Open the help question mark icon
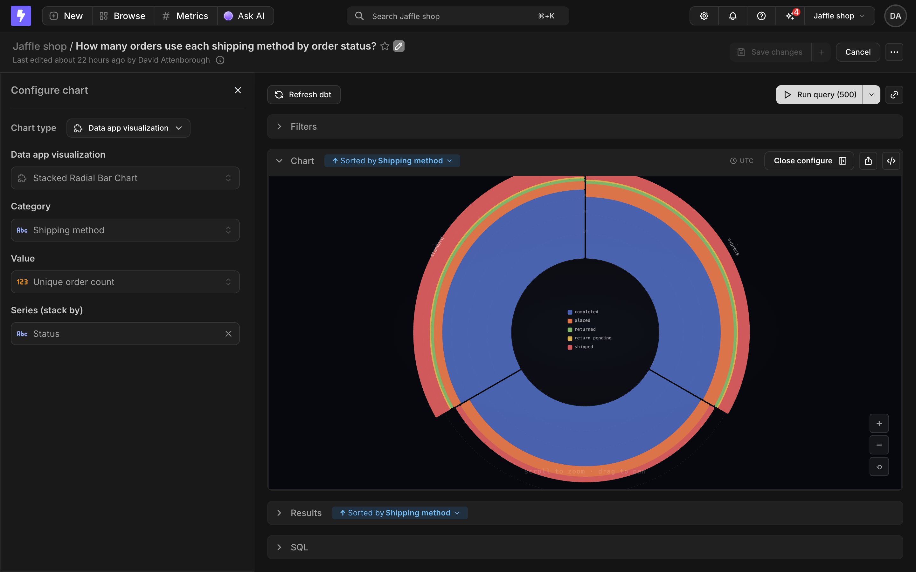 (x=761, y=16)
